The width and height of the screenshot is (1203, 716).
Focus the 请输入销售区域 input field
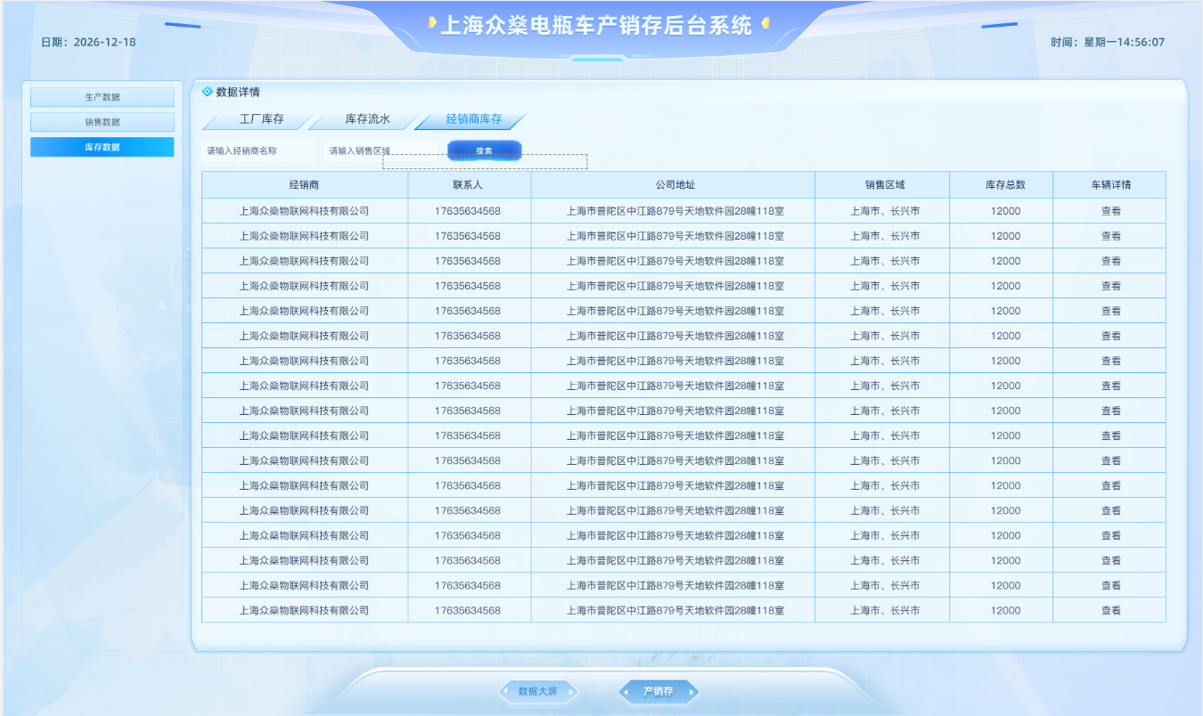tap(381, 151)
